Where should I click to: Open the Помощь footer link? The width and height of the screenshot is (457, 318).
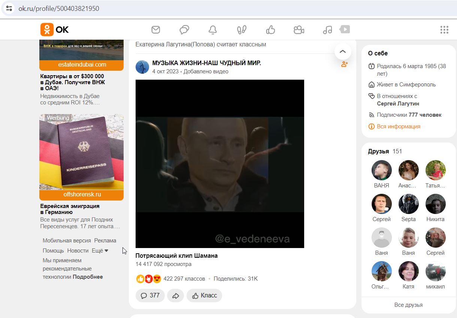54,251
